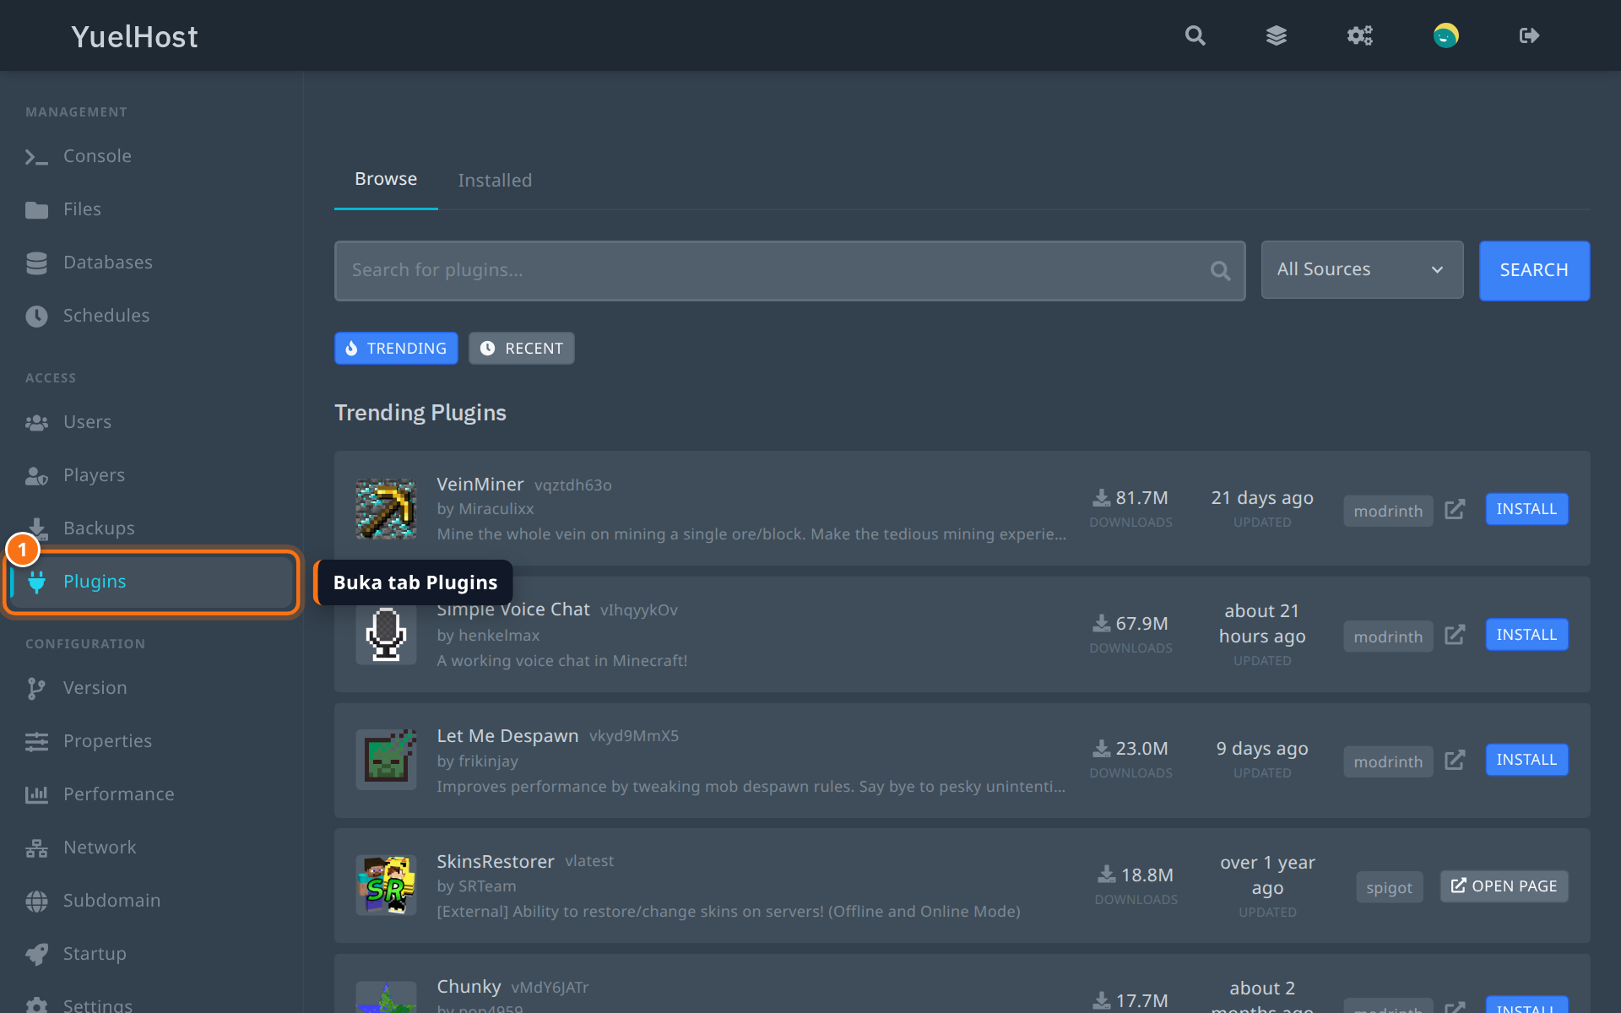Install the Simple Voice Chat plugin
1621x1013 pixels.
(x=1526, y=635)
